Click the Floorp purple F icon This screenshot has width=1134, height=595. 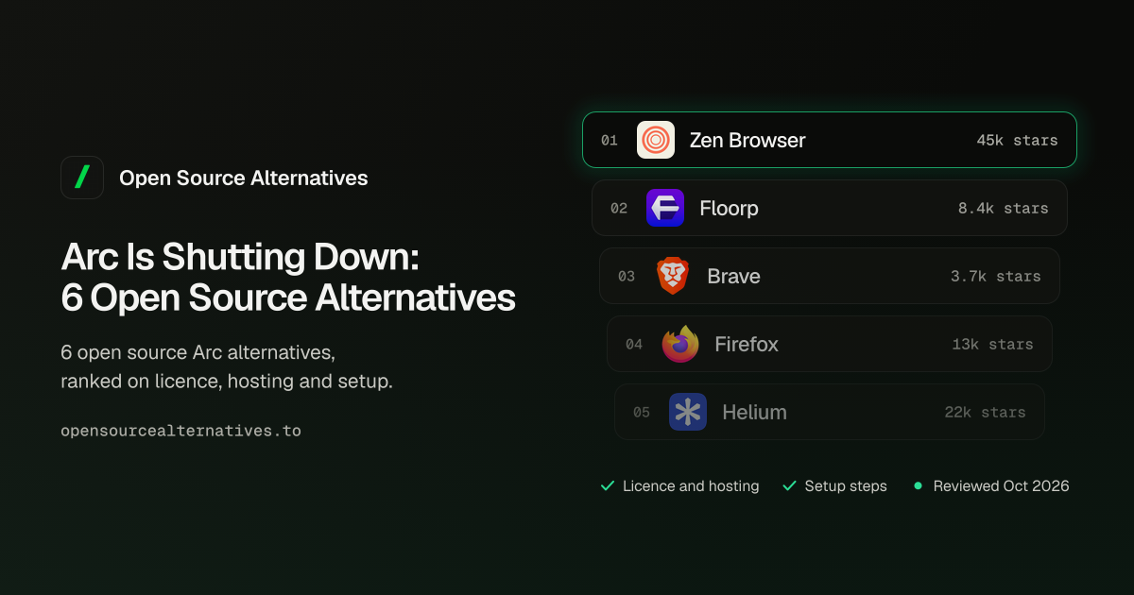[x=665, y=208]
